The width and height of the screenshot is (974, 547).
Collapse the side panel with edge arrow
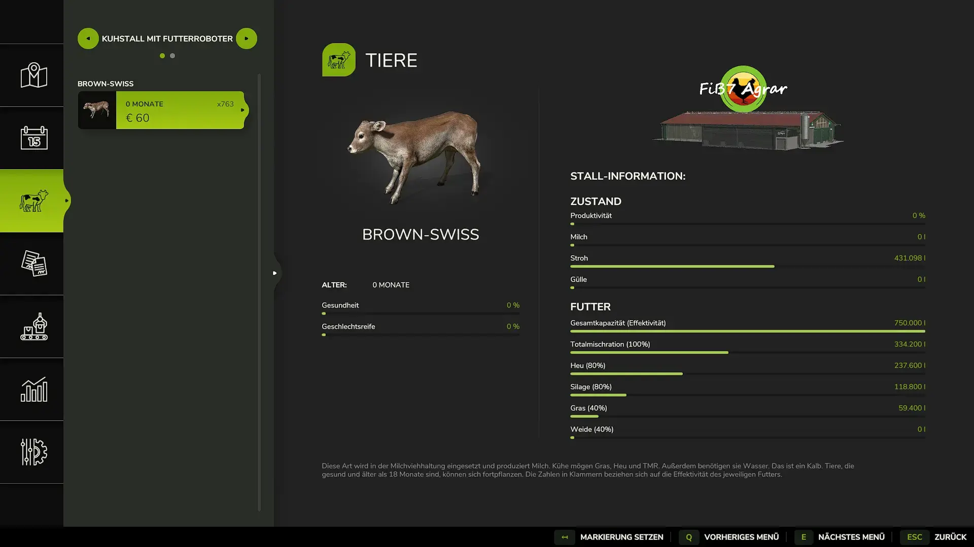click(x=275, y=273)
